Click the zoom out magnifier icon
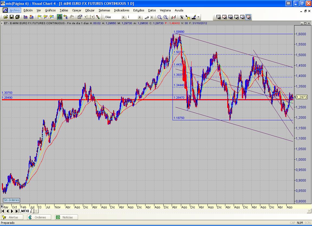Viewport: 312px width, 226px height. coord(159,17)
